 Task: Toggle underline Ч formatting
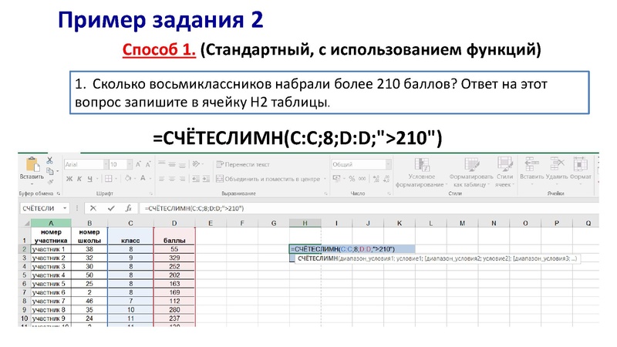click(x=89, y=179)
